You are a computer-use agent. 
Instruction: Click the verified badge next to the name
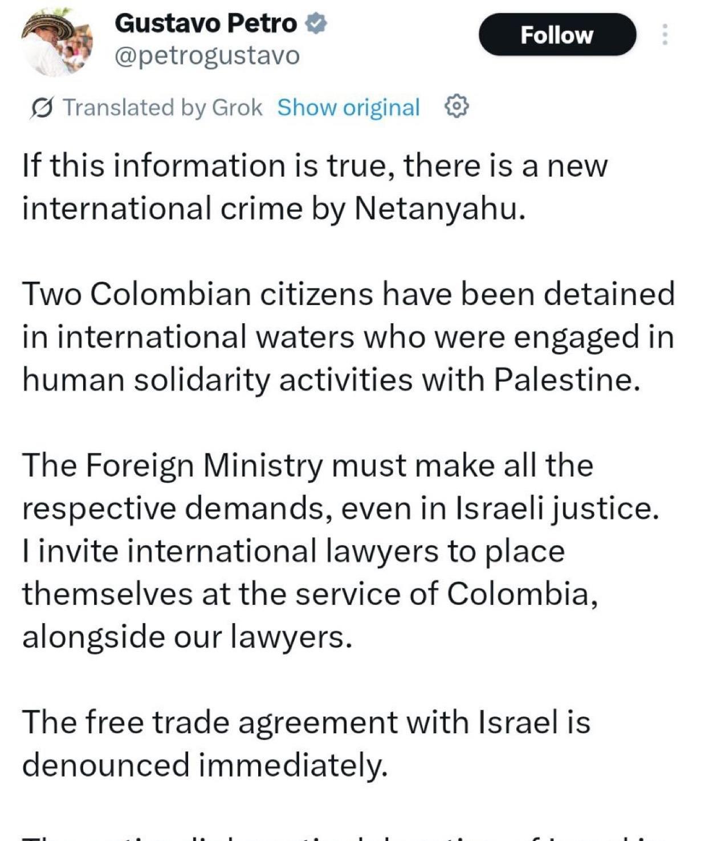(315, 24)
